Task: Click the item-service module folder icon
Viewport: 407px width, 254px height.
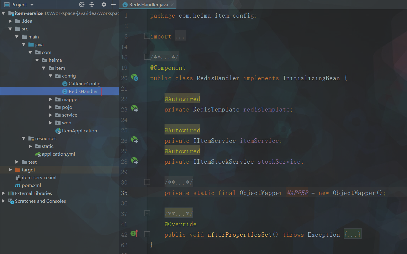Action: [11, 13]
